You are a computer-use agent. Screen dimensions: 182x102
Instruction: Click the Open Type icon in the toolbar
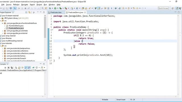point(83,8)
